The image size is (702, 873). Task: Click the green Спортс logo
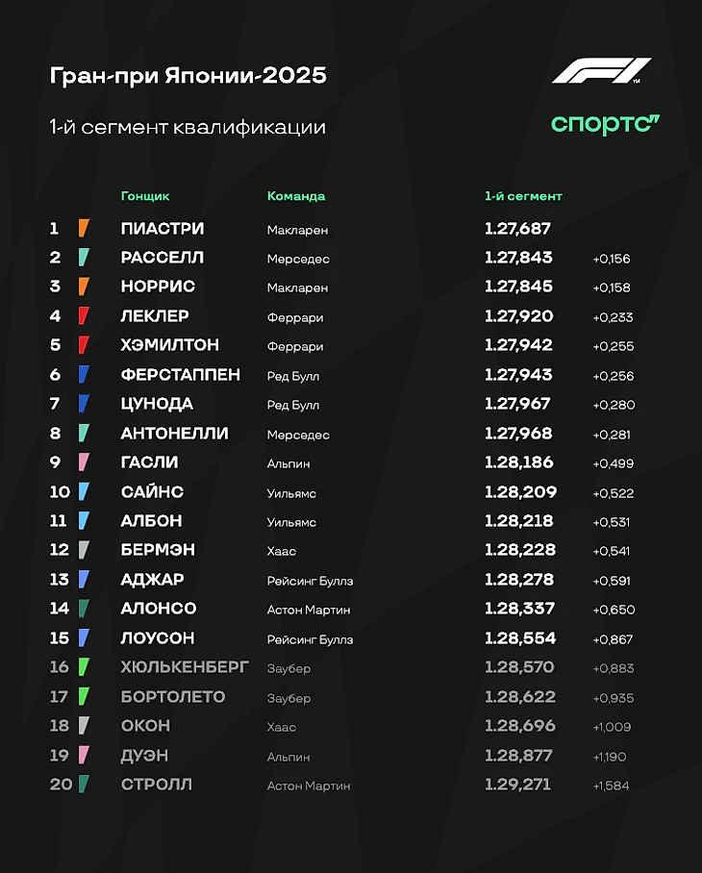point(605,125)
